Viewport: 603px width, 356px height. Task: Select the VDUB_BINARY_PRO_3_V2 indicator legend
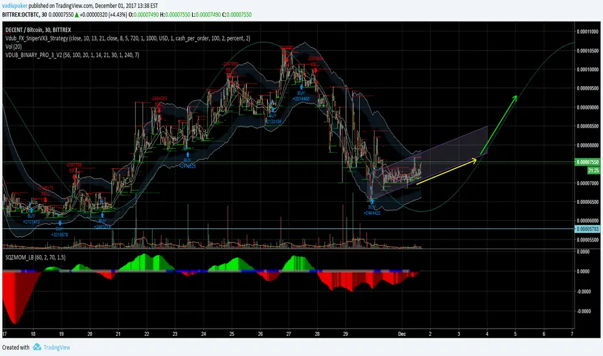(x=72, y=55)
